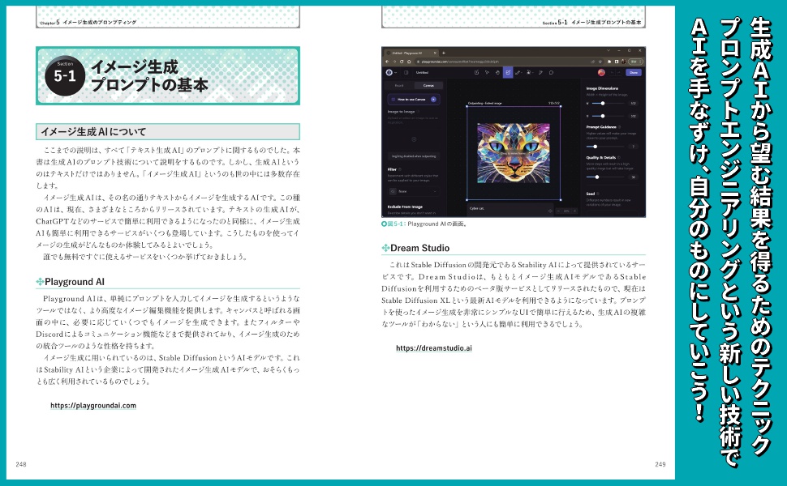Click the Playground AI logo icon
Viewport: 787px width, 486px height.
[x=389, y=72]
